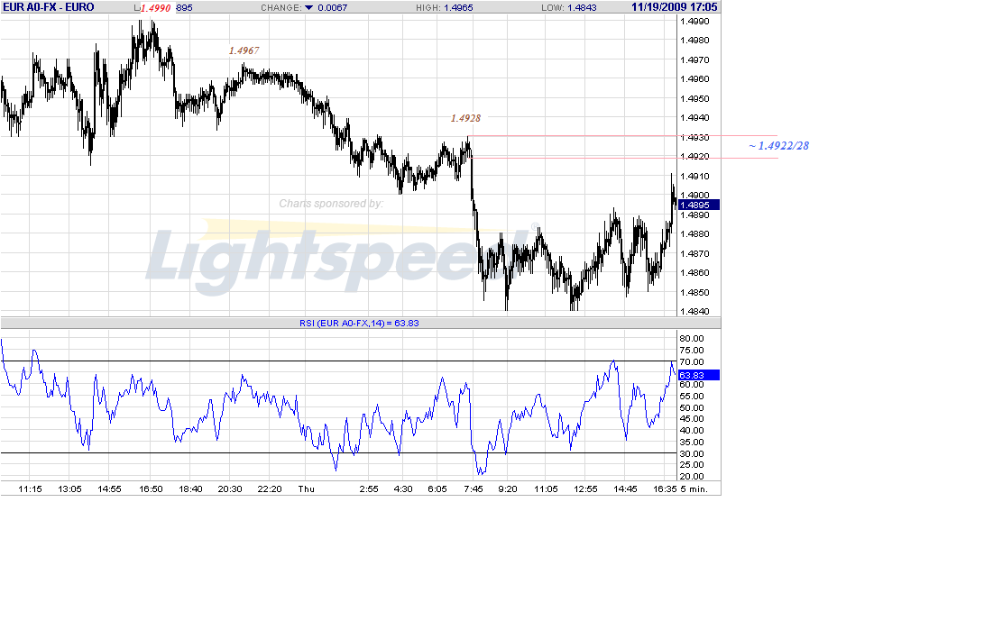984x630 pixels.
Task: Click the RSI 80.00 axis label
Action: tap(692, 339)
